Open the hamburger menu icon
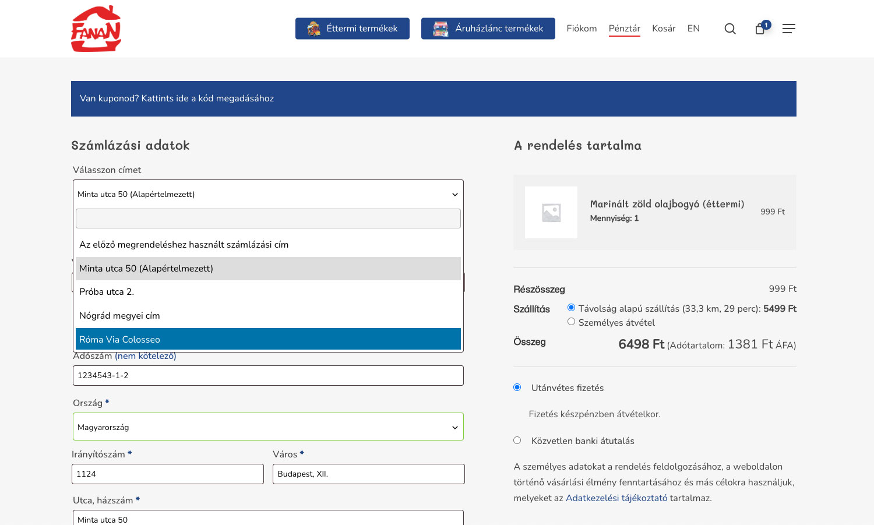 pos(788,29)
